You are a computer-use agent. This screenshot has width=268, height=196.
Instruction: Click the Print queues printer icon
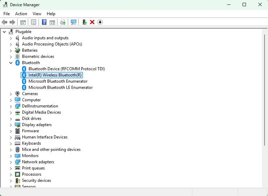click(x=18, y=168)
